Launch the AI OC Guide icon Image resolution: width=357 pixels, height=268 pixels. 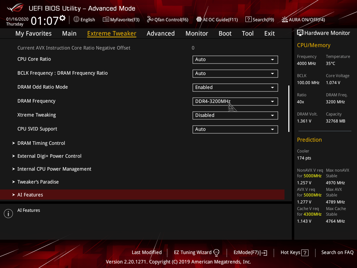click(199, 20)
